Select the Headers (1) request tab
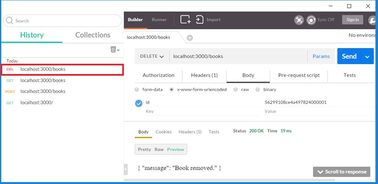Image resolution: width=378 pixels, height=184 pixels. click(x=204, y=76)
